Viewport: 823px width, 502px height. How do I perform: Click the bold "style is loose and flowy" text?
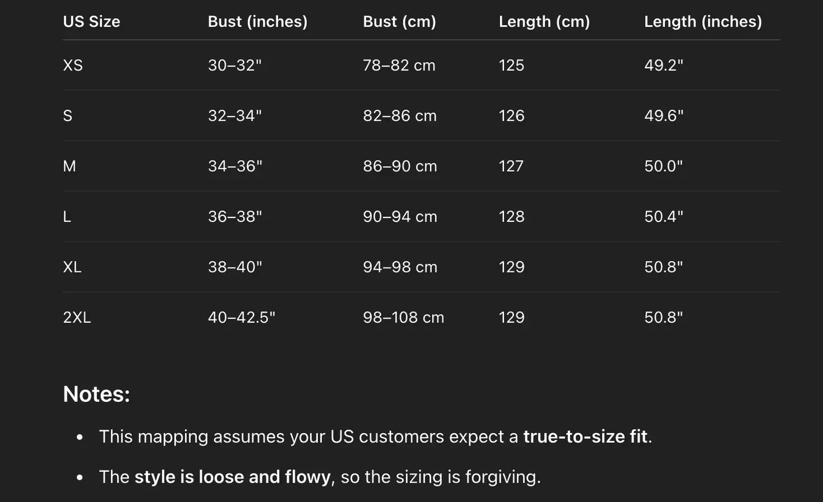coord(232,477)
